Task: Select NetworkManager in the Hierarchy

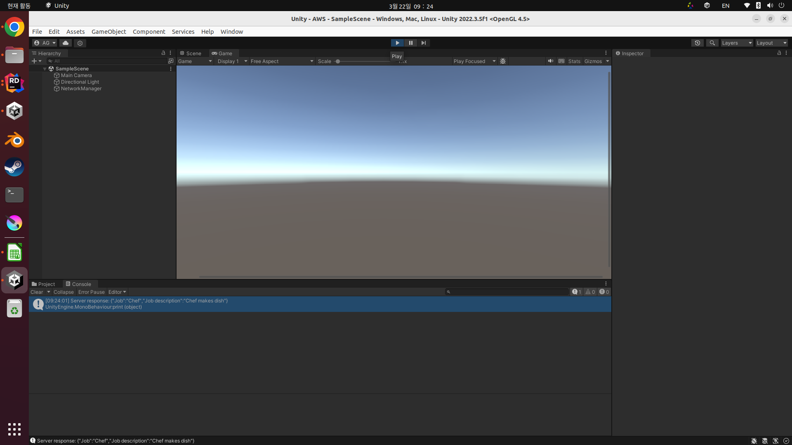Action: point(81,89)
